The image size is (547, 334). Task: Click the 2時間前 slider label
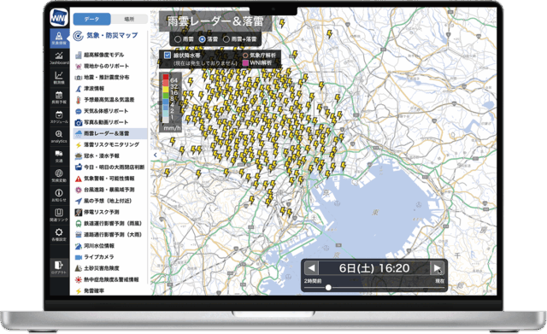(x=313, y=281)
